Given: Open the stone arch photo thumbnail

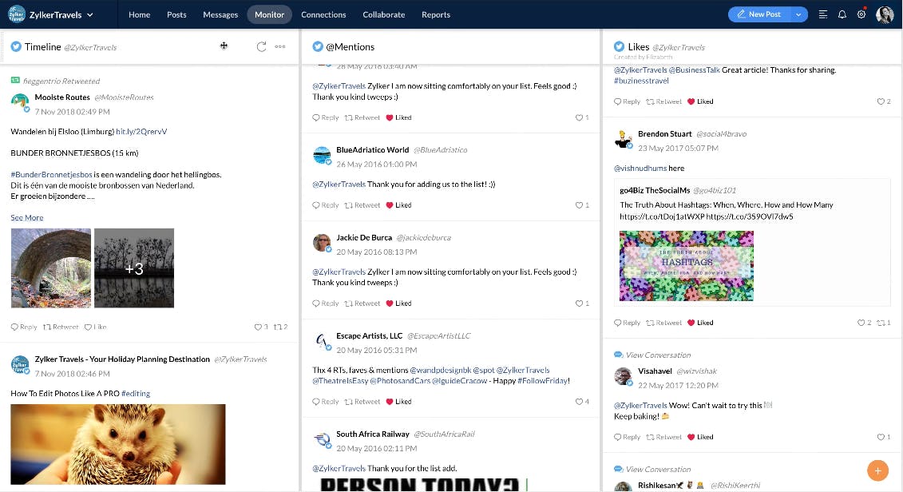Looking at the screenshot, I should tap(50, 268).
